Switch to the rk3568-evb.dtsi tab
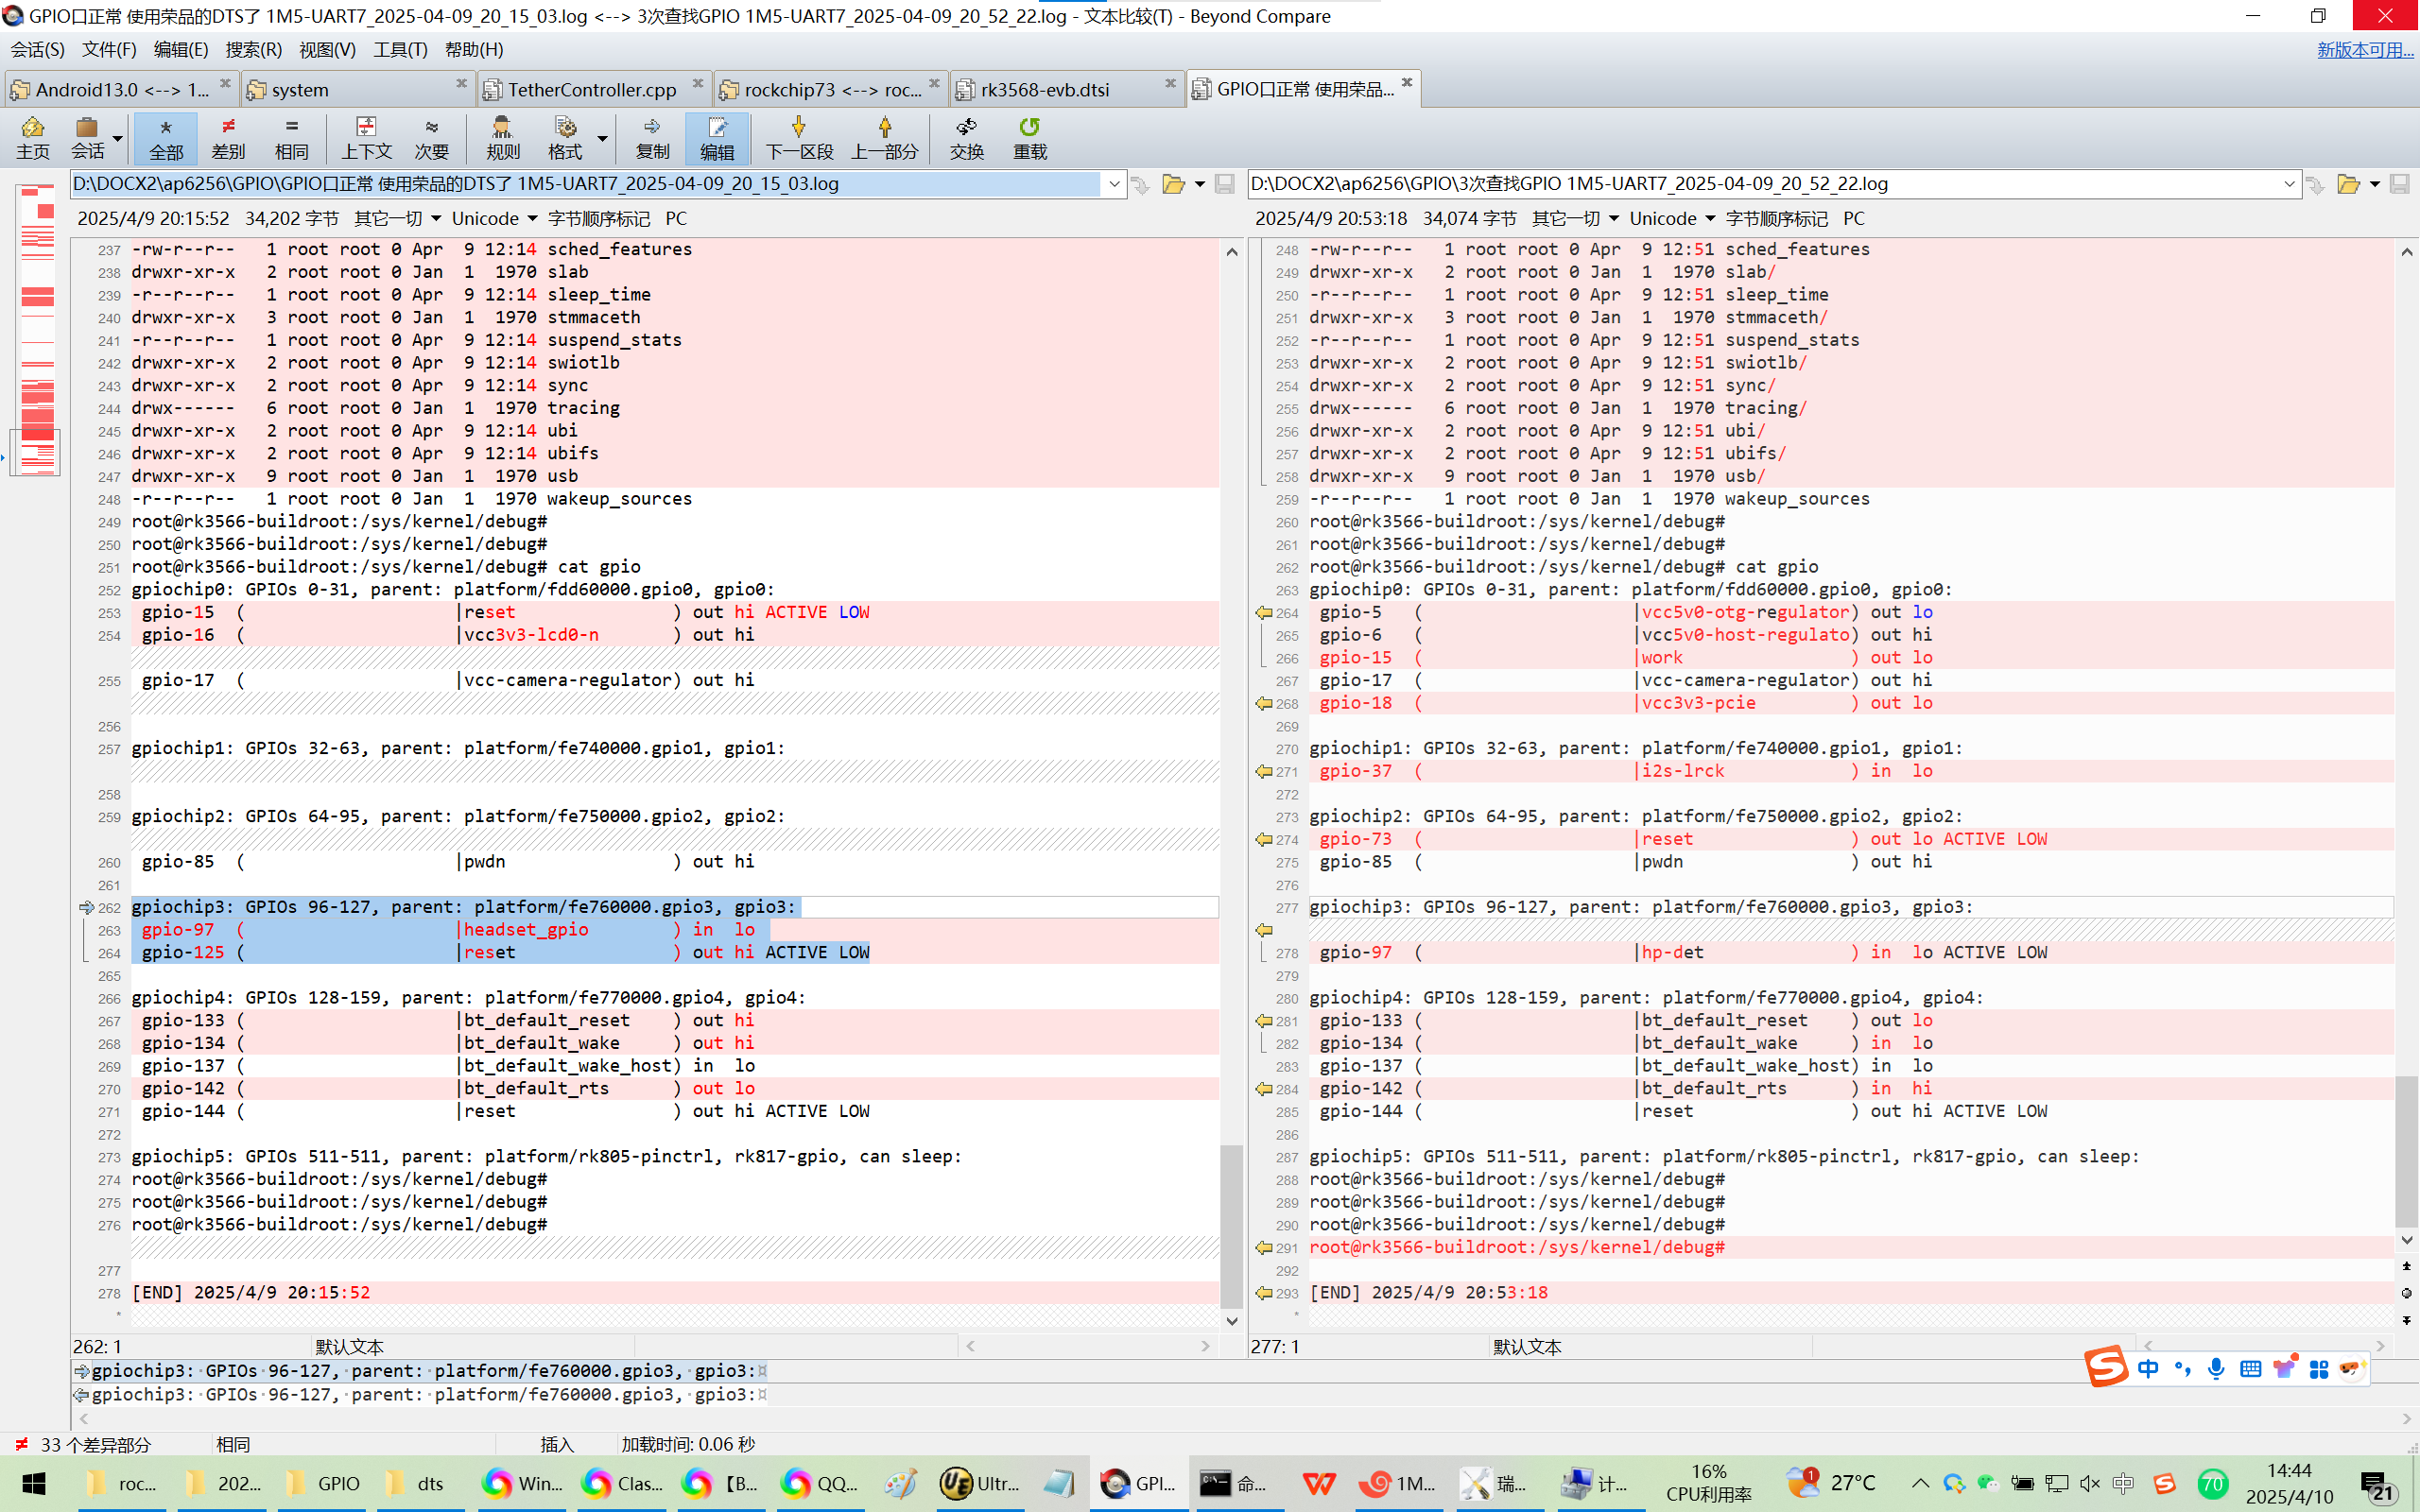 (1045, 90)
